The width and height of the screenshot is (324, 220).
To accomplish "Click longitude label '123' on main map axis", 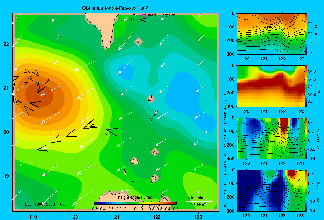I will click(x=198, y=217).
